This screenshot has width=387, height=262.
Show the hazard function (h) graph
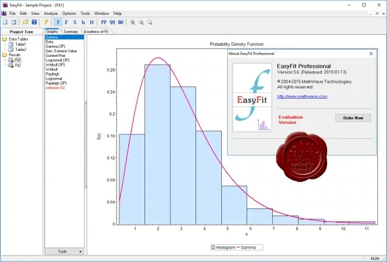(x=83, y=22)
